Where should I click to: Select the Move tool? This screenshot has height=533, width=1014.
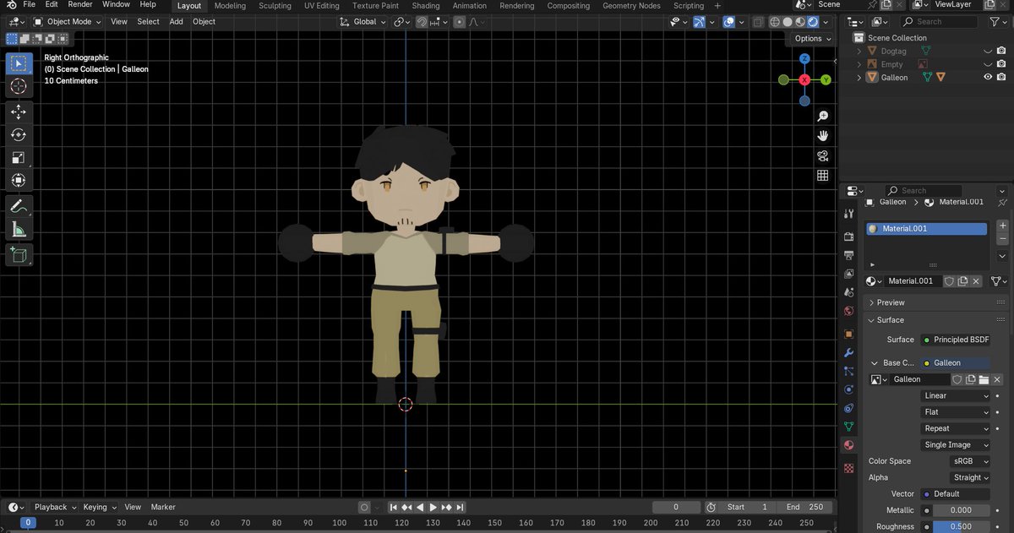coord(19,112)
